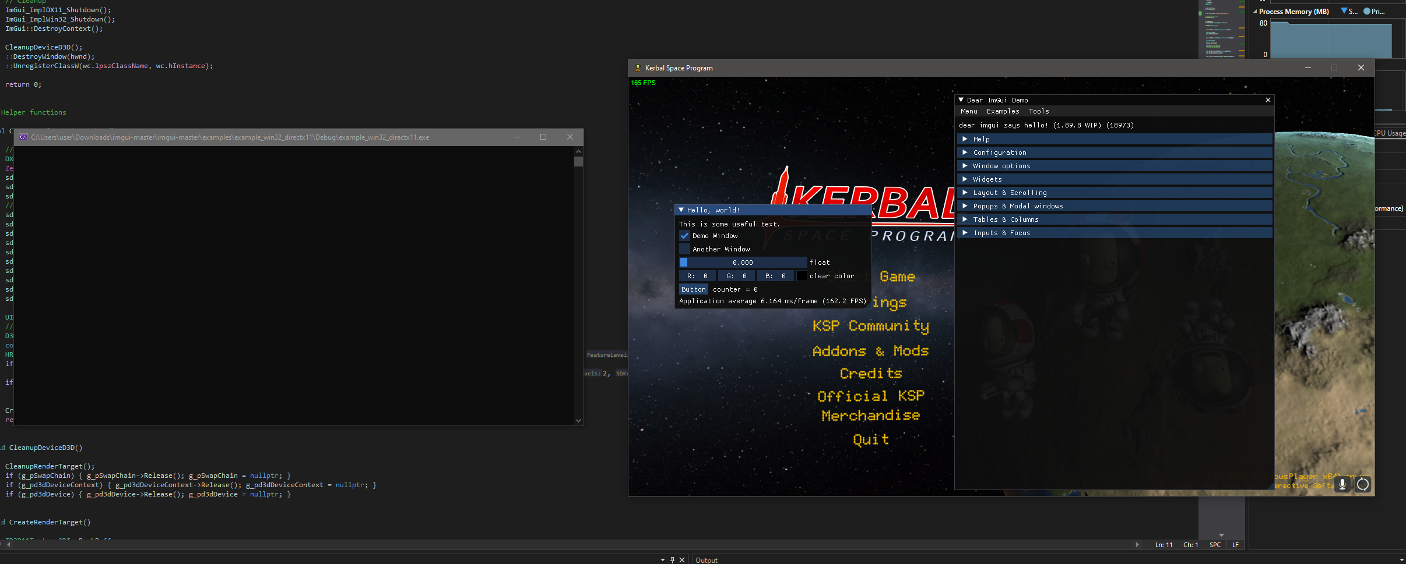Viewport: 1406px width, 564px height.
Task: Minimize the example_win32_directx11.exe console
Action: (516, 137)
